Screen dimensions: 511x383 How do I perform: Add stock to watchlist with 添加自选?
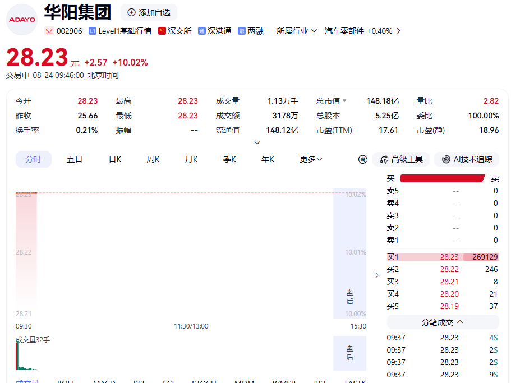coord(149,12)
